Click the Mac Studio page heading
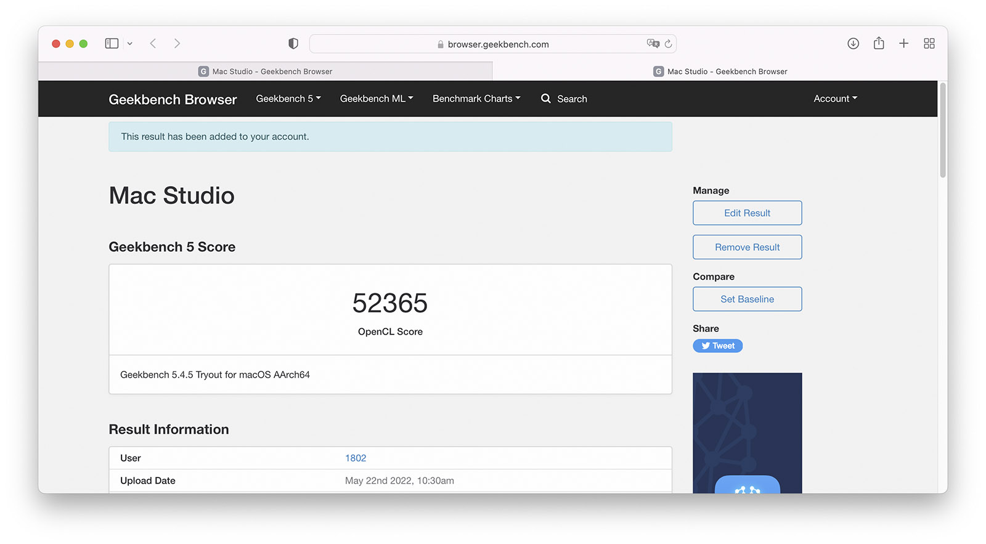Screen dimensions: 986x544 [171, 196]
